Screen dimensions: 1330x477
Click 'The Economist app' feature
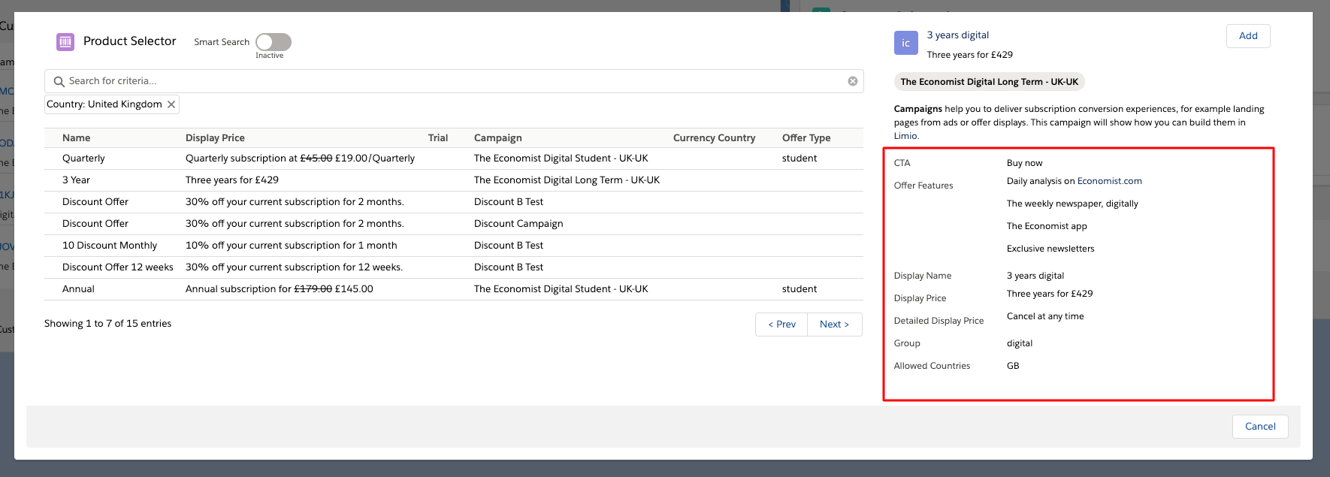pyautogui.click(x=1047, y=226)
